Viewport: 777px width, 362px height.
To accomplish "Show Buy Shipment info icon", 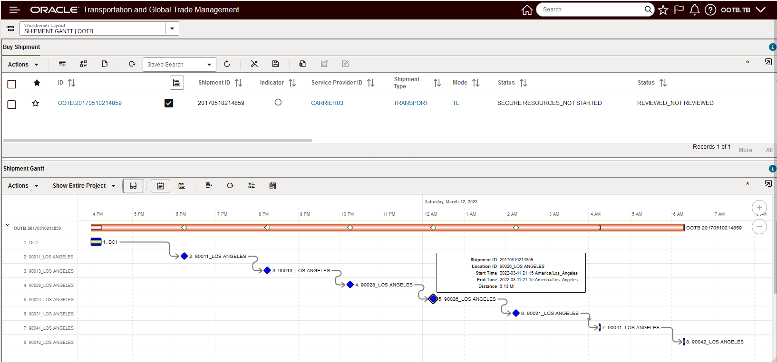I will click(x=772, y=47).
